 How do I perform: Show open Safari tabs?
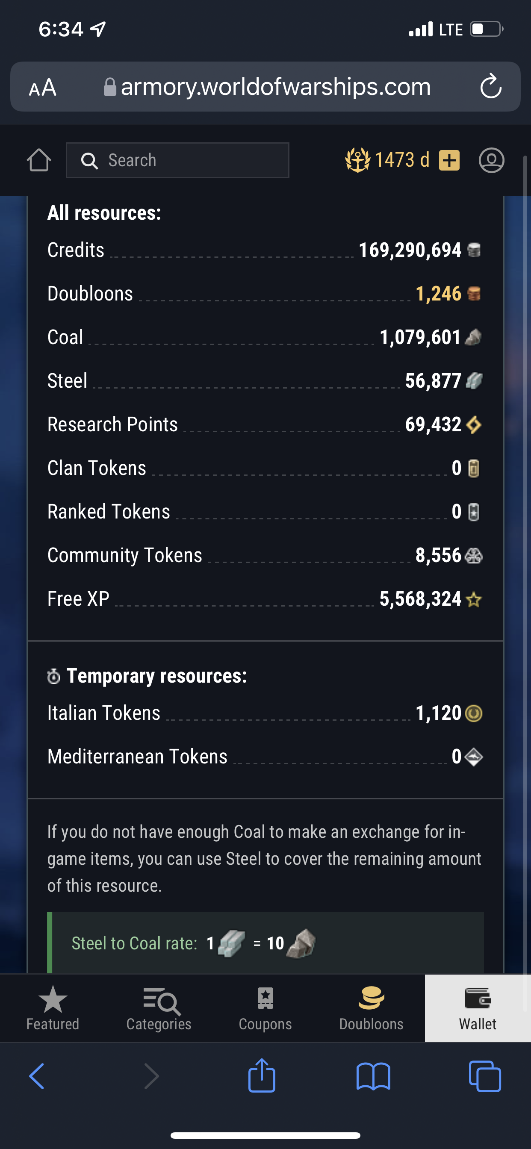coord(484,1076)
